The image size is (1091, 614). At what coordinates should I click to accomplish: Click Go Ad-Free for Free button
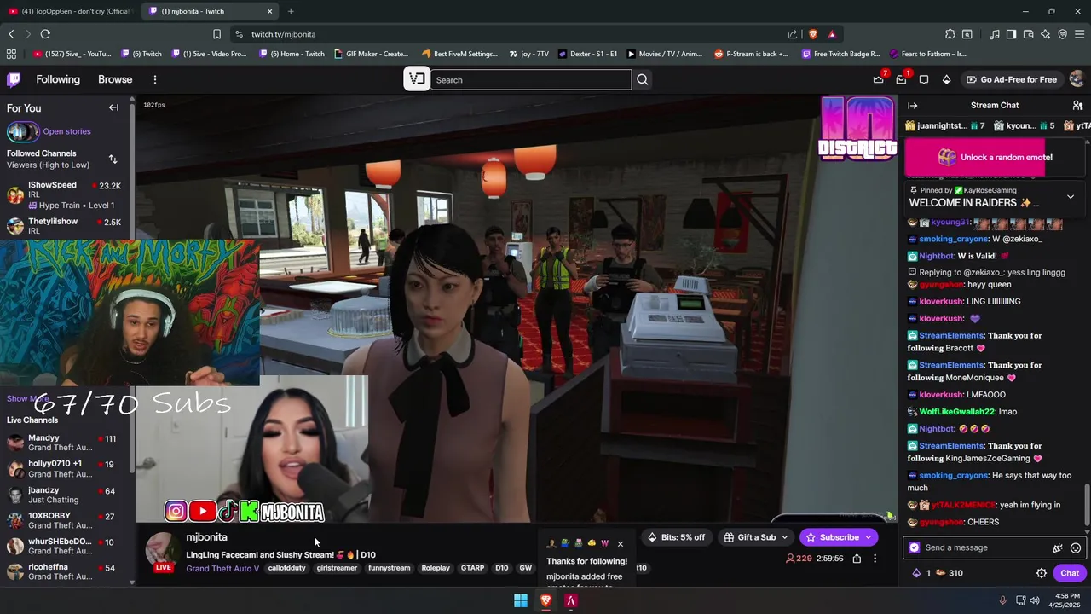point(1011,79)
